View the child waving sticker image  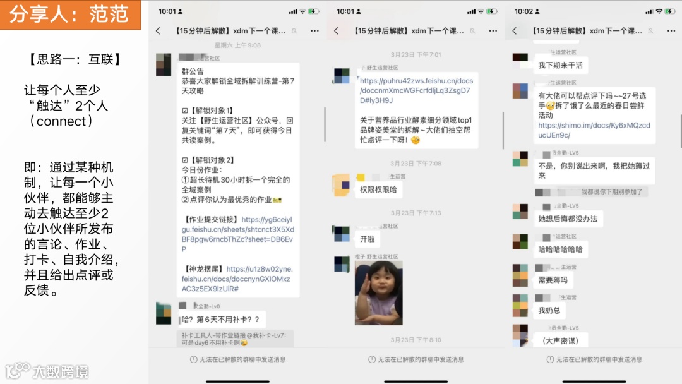coord(378,292)
